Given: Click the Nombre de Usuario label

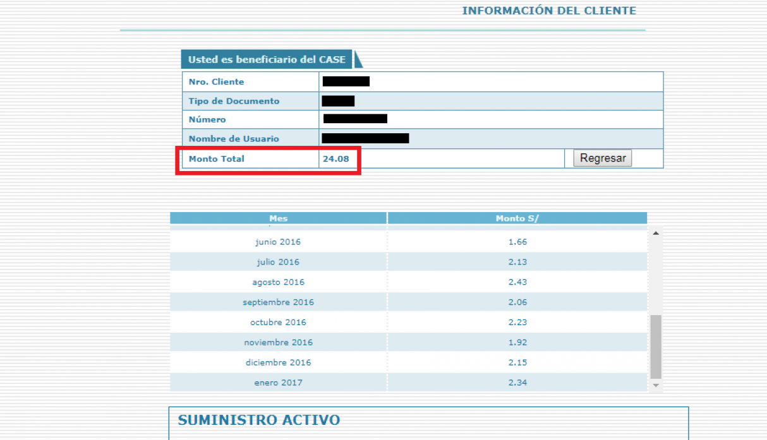Looking at the screenshot, I should point(234,139).
